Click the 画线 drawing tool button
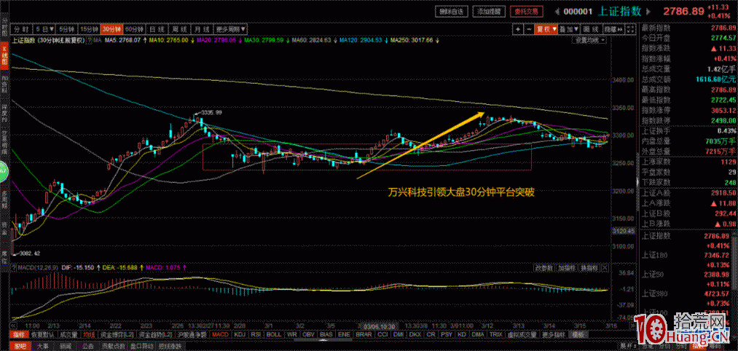This screenshot has height=351, width=738. (592, 29)
